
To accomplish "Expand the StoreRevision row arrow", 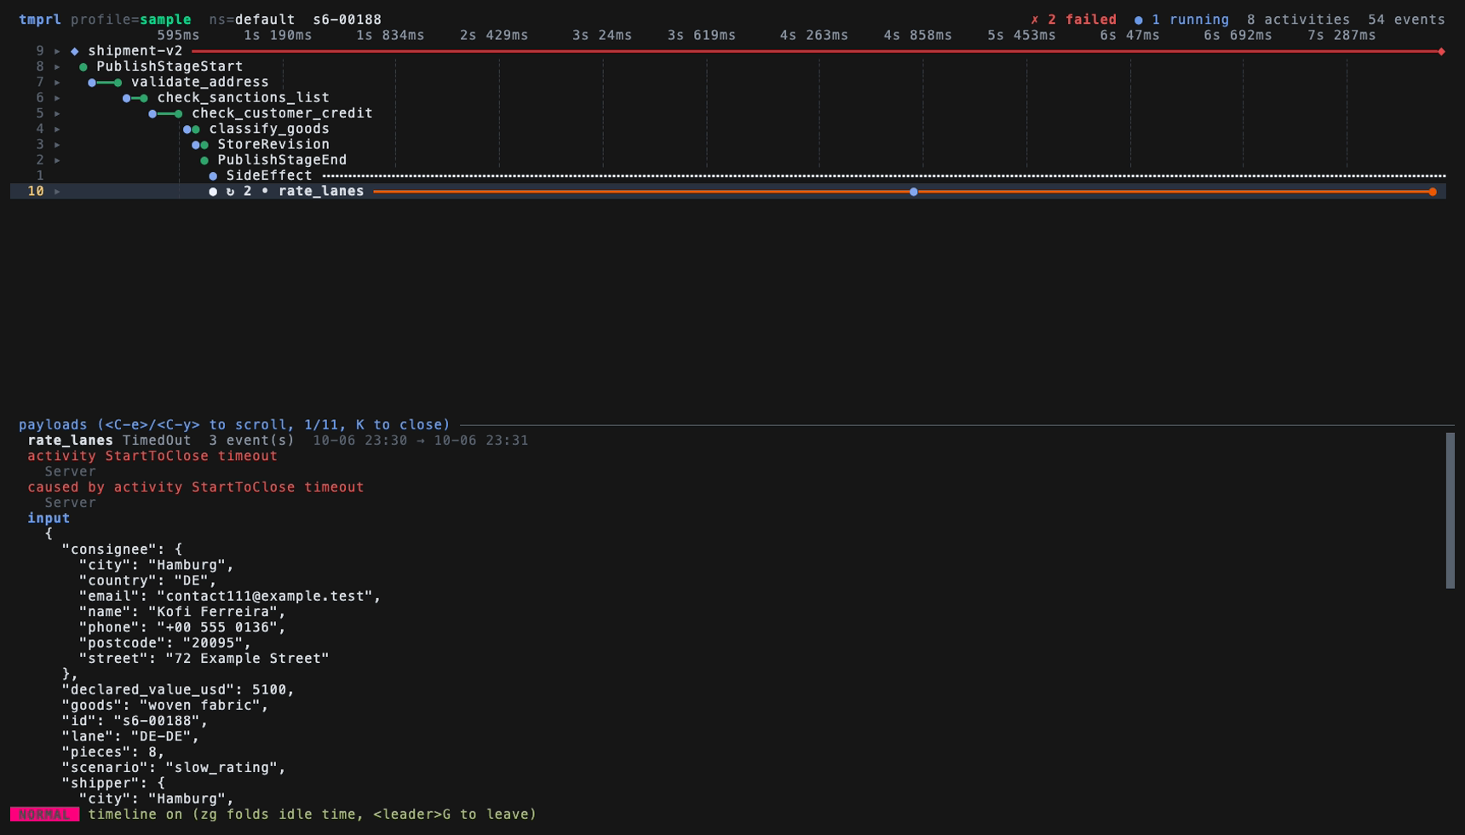I will point(57,145).
